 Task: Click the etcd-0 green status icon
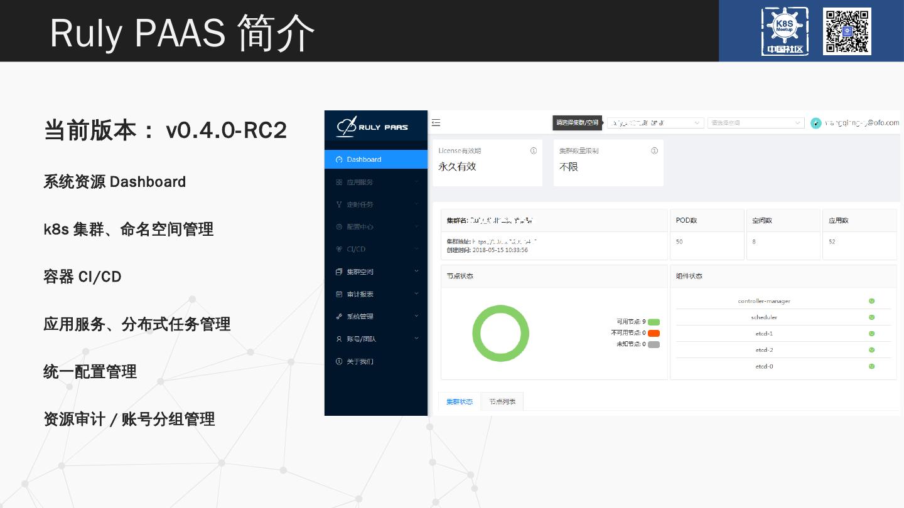871,366
